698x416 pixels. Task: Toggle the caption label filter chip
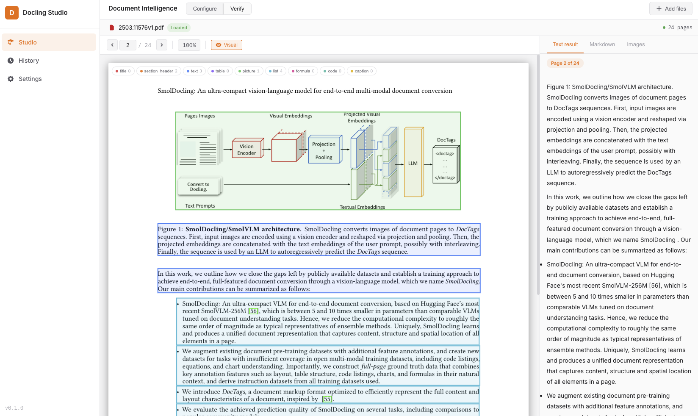362,71
